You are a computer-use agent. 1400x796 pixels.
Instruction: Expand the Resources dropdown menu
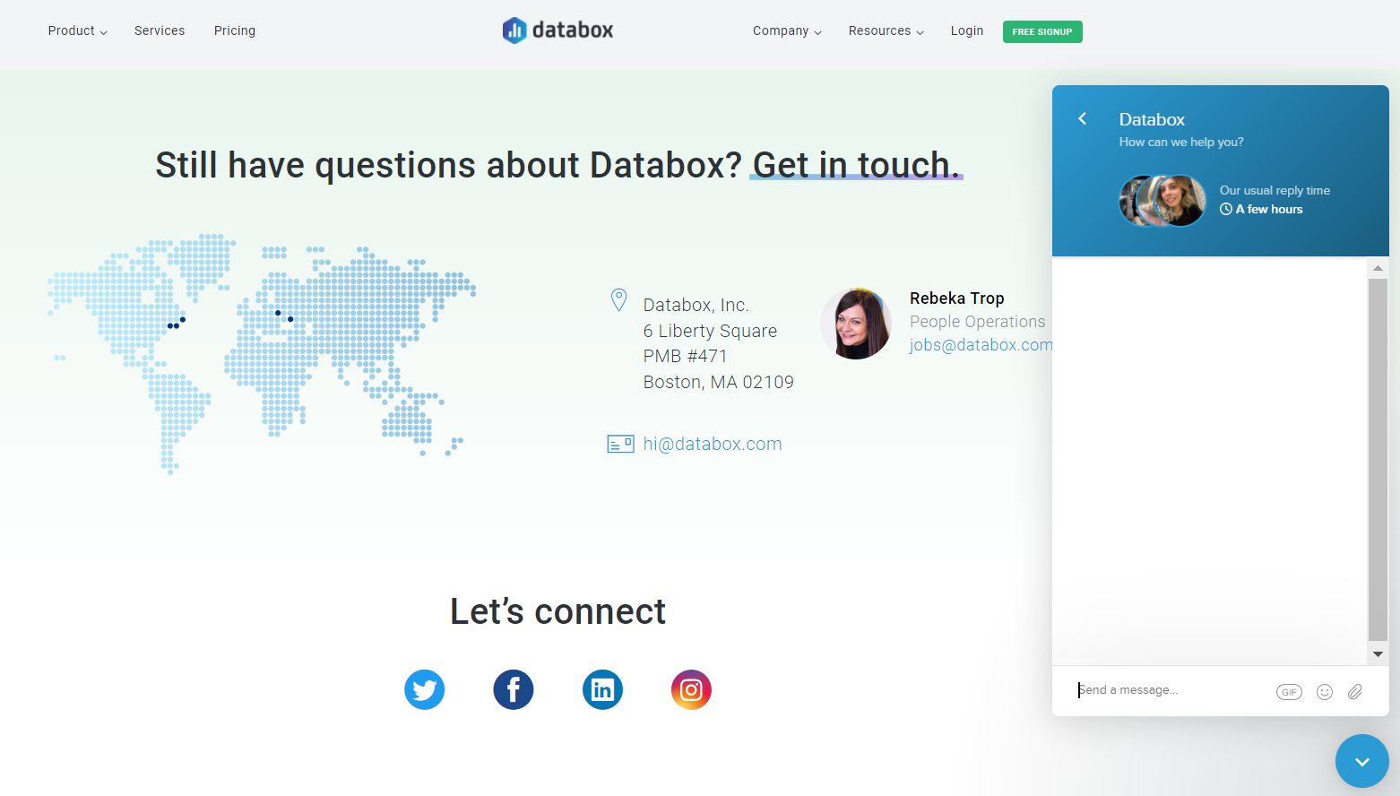click(886, 30)
